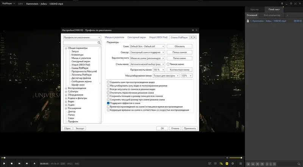Open the playlist sort options icon
Screen dimensions: 303x167
[274, 164]
